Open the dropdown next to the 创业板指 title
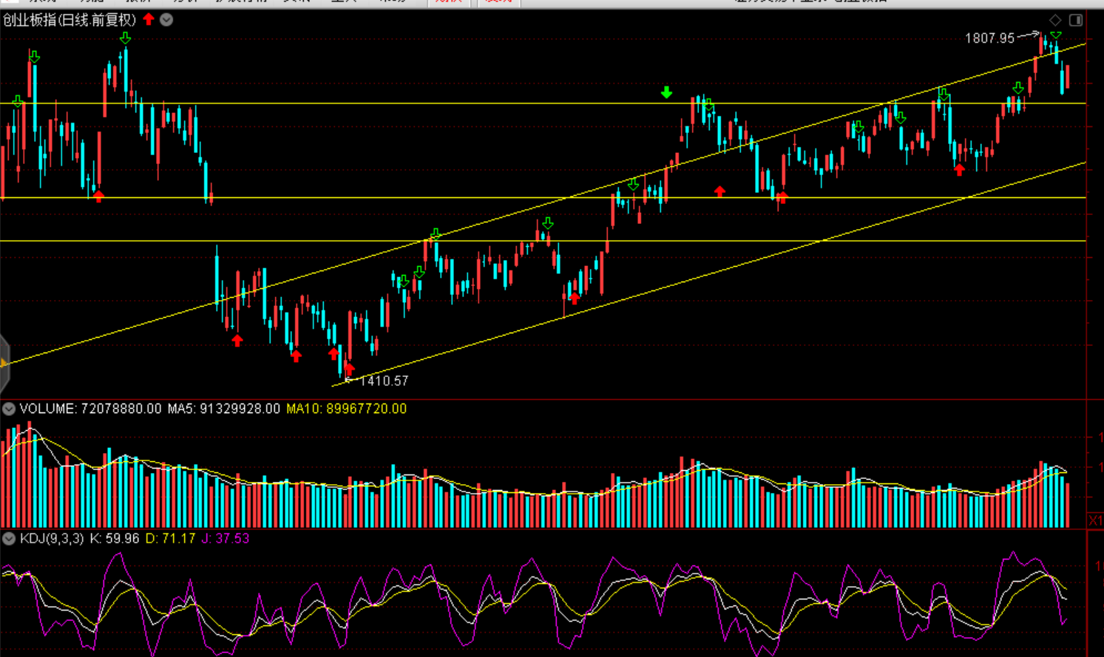The height and width of the screenshot is (657, 1104). click(166, 20)
